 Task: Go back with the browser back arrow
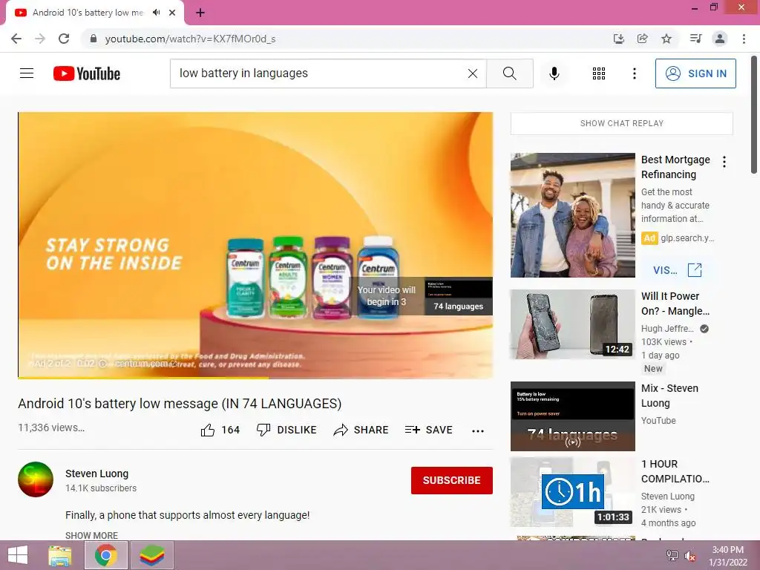click(x=16, y=39)
